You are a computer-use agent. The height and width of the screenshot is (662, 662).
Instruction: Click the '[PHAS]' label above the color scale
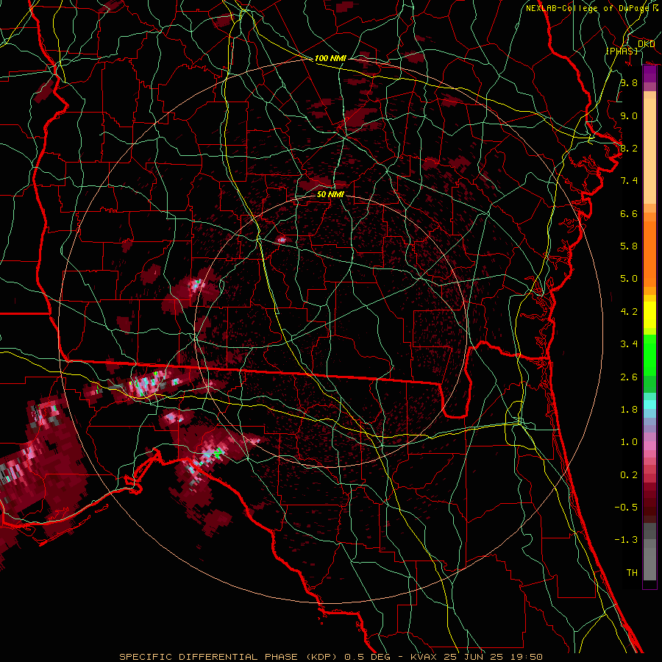[x=622, y=51]
